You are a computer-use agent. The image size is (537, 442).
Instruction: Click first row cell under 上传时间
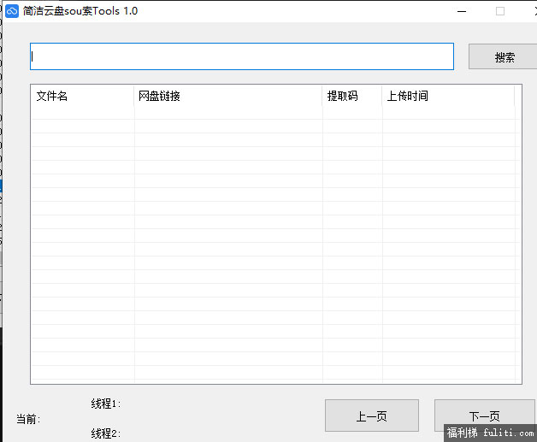(x=448, y=113)
